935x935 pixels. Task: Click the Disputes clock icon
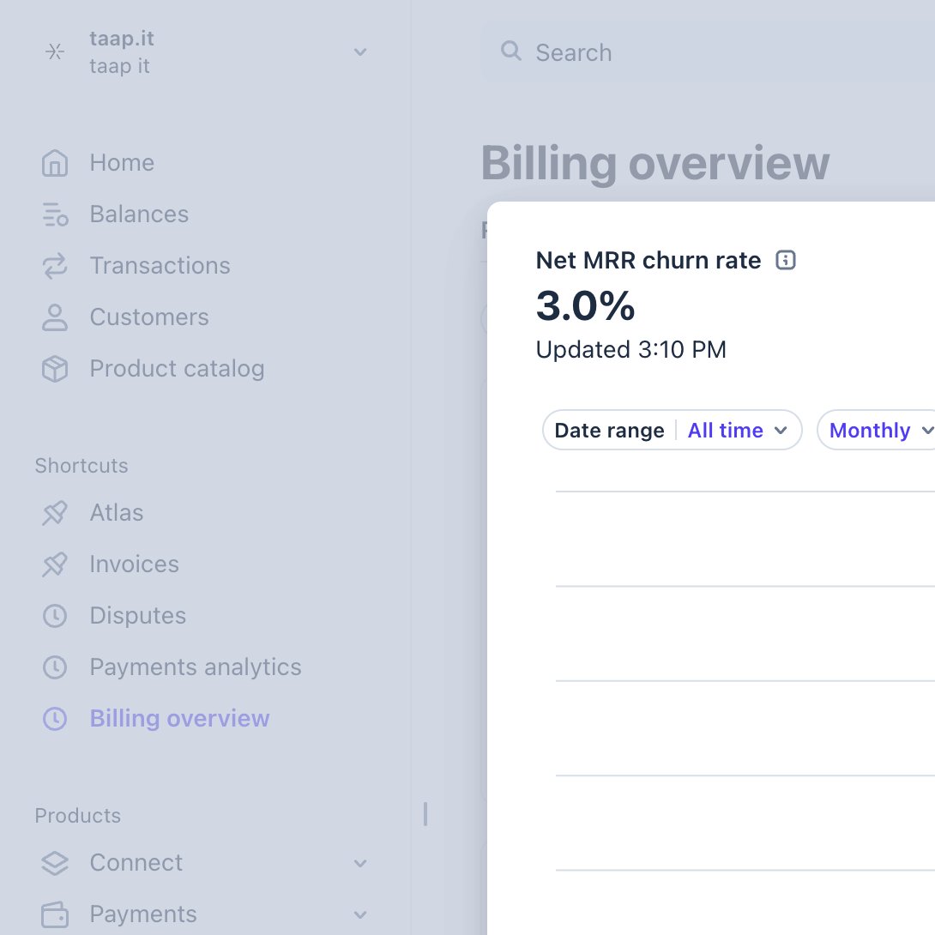click(x=55, y=616)
